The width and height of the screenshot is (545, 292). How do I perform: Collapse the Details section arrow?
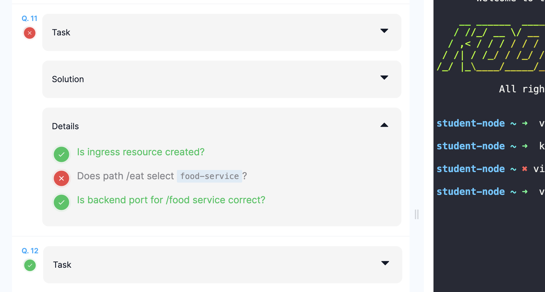384,125
